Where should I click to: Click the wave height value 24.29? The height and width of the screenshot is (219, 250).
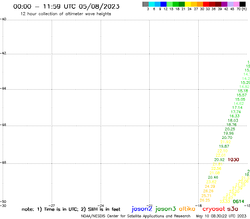click(x=210, y=186)
